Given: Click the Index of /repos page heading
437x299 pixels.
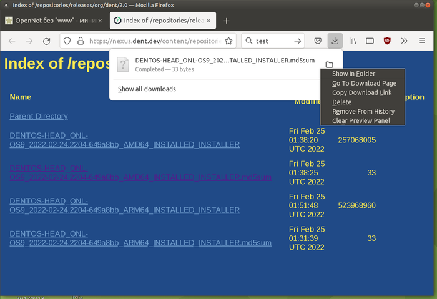Looking at the screenshot, I should [57, 64].
